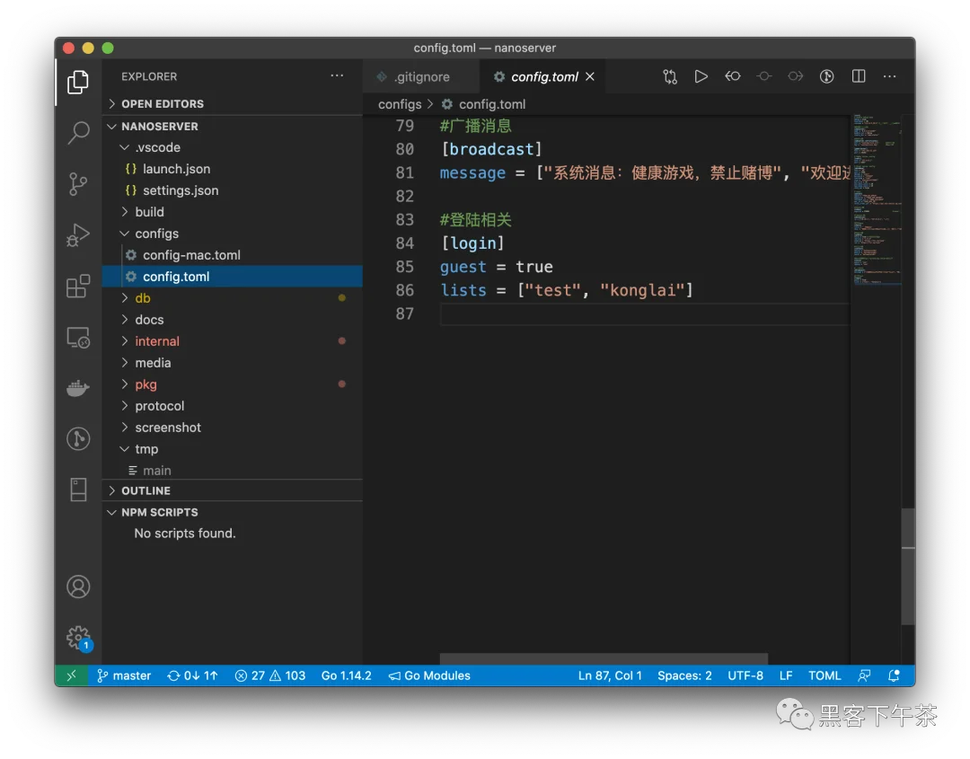Click the Run play icon in editor toolbar
This screenshot has width=970, height=759.
(701, 76)
